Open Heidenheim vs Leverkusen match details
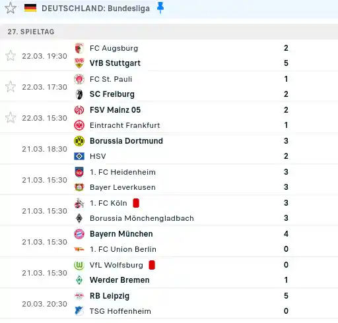 pyautogui.click(x=169, y=179)
